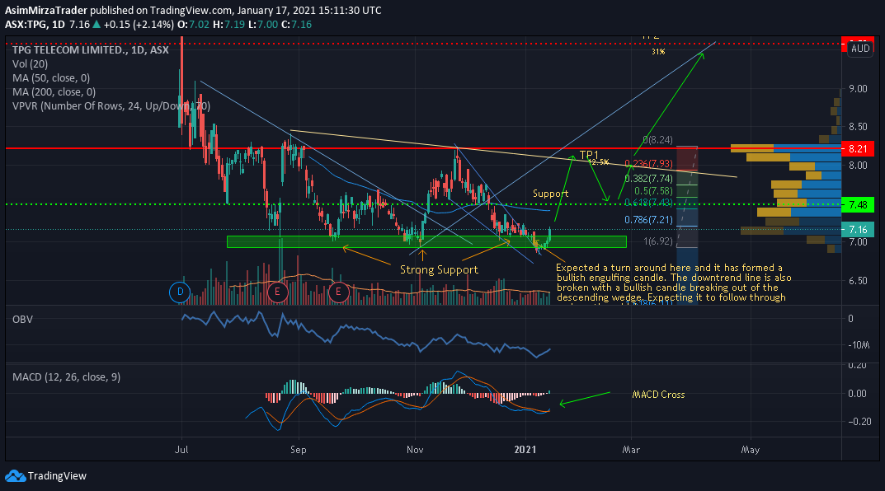Screen dimensions: 885x491
Task: Click the OBV indicator label
Action: [x=22, y=319]
